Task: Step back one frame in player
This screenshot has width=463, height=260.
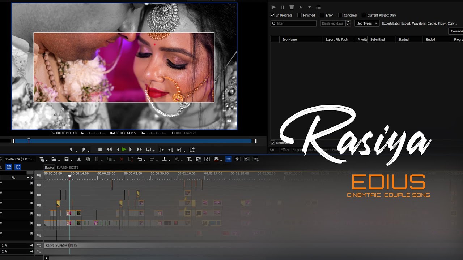Action: point(118,149)
